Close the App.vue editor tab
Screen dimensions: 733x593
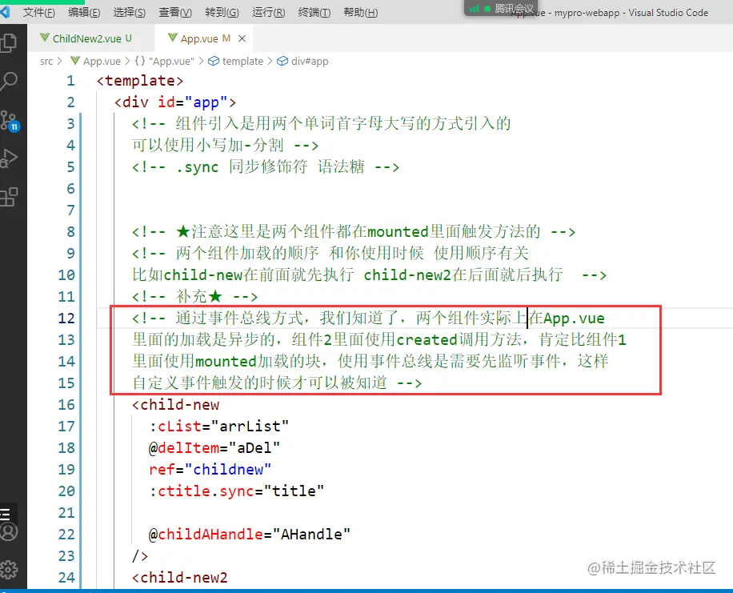pos(243,38)
